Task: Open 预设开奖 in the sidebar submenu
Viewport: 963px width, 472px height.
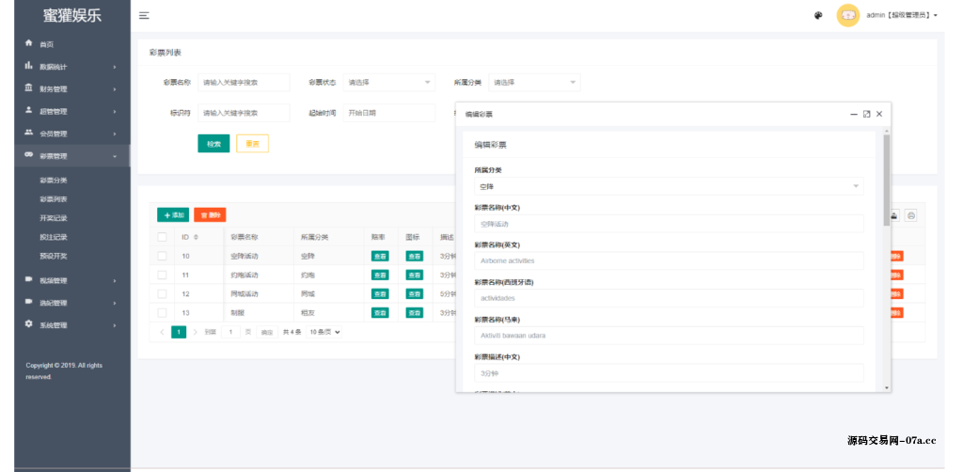Action: [x=54, y=256]
